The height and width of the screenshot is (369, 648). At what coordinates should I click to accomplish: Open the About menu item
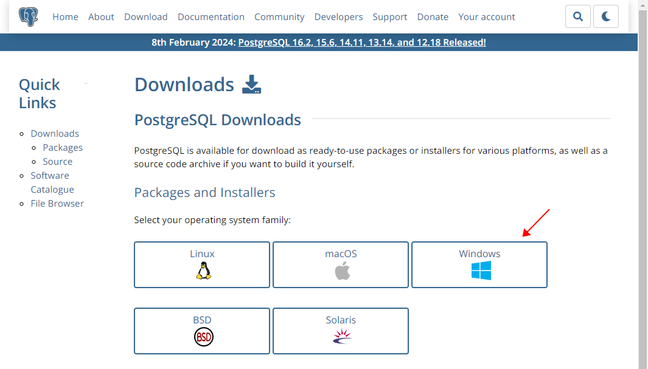click(101, 17)
